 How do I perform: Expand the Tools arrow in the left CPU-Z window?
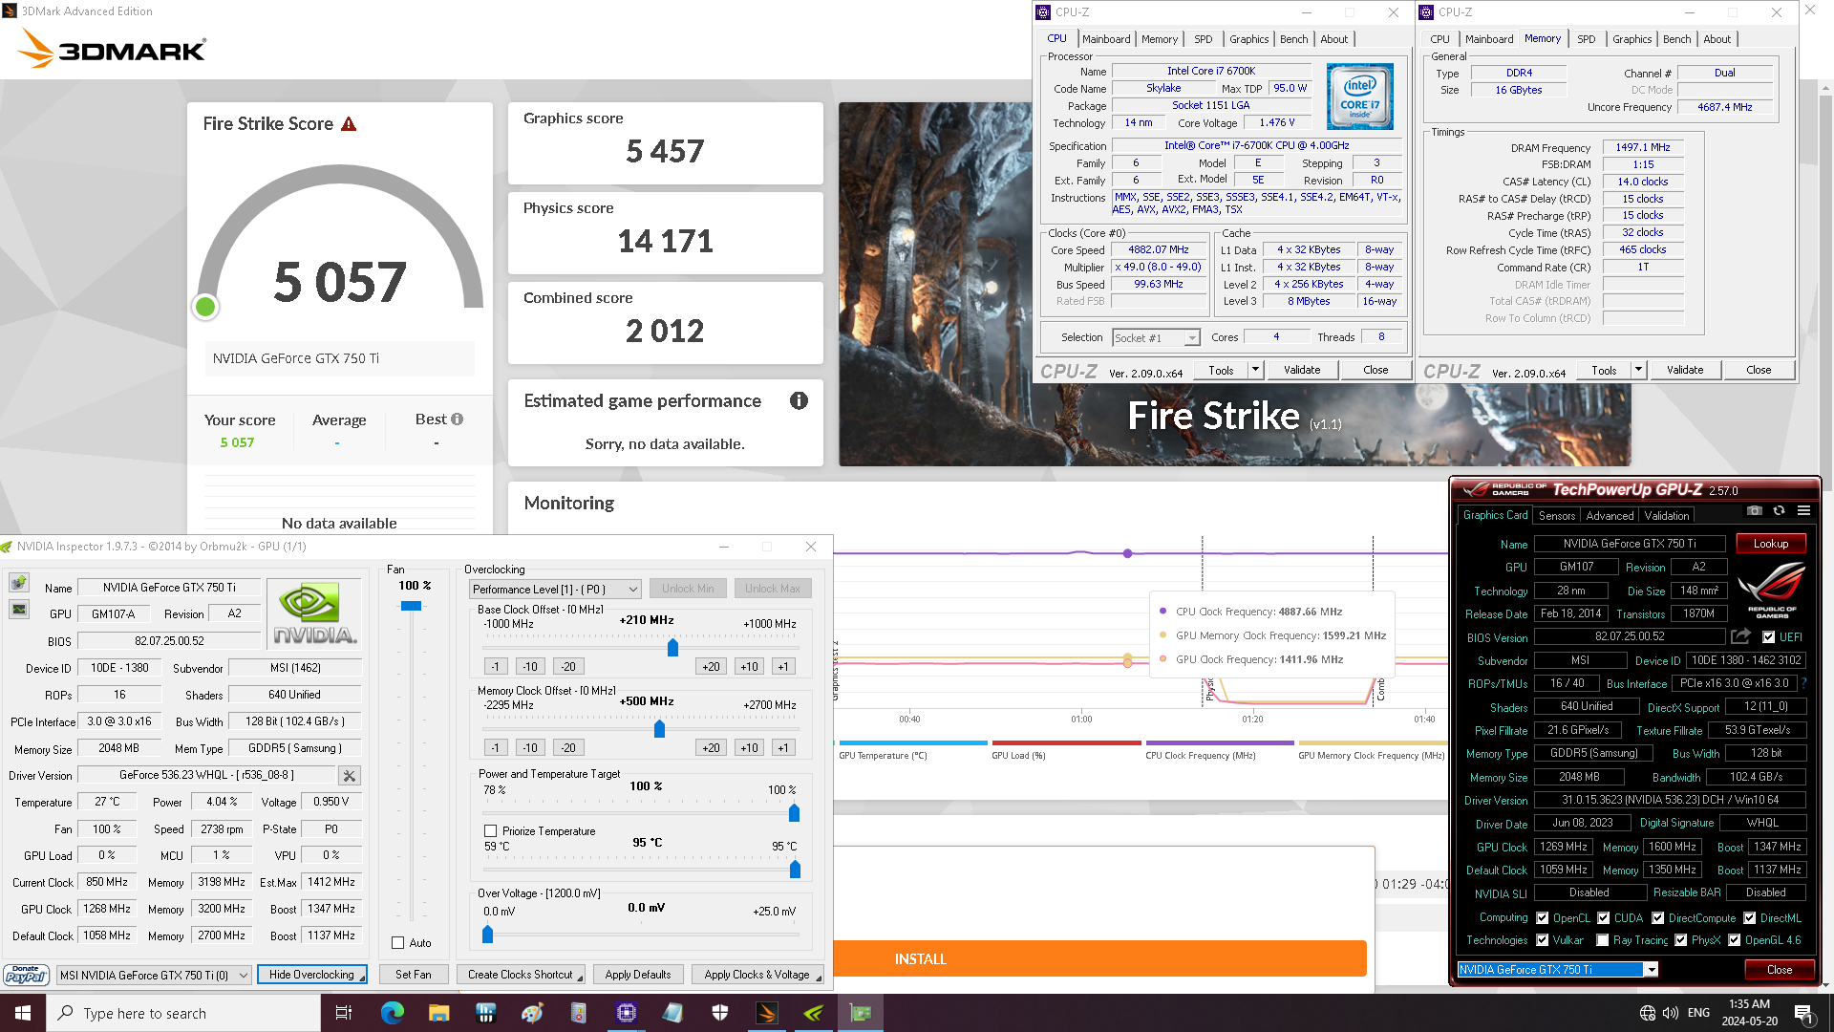pos(1255,370)
